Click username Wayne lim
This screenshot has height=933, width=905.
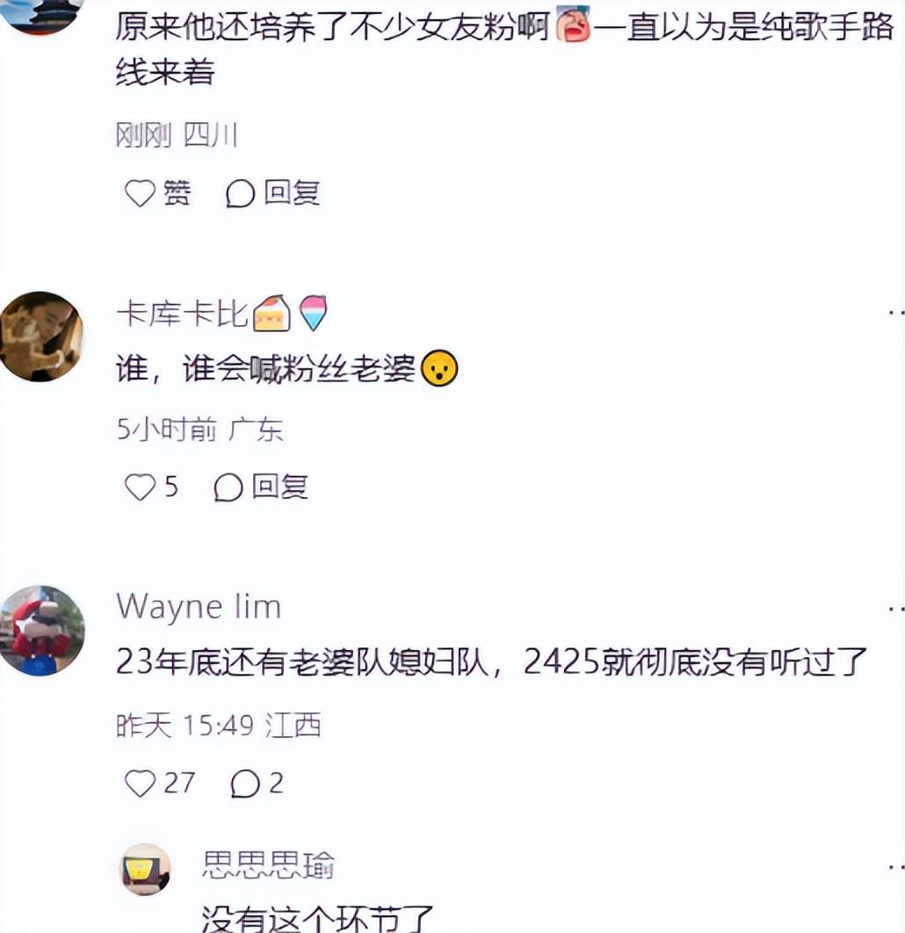coord(199,607)
